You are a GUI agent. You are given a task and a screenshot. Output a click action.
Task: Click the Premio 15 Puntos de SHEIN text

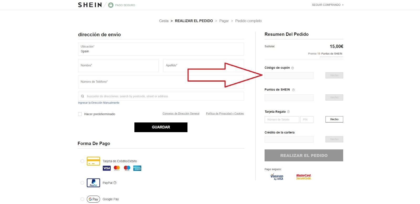[325, 54]
